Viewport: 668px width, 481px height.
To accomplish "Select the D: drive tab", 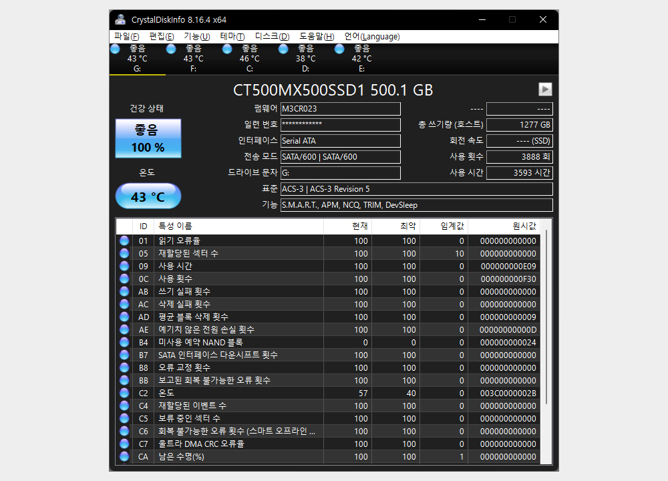I will 306,59.
